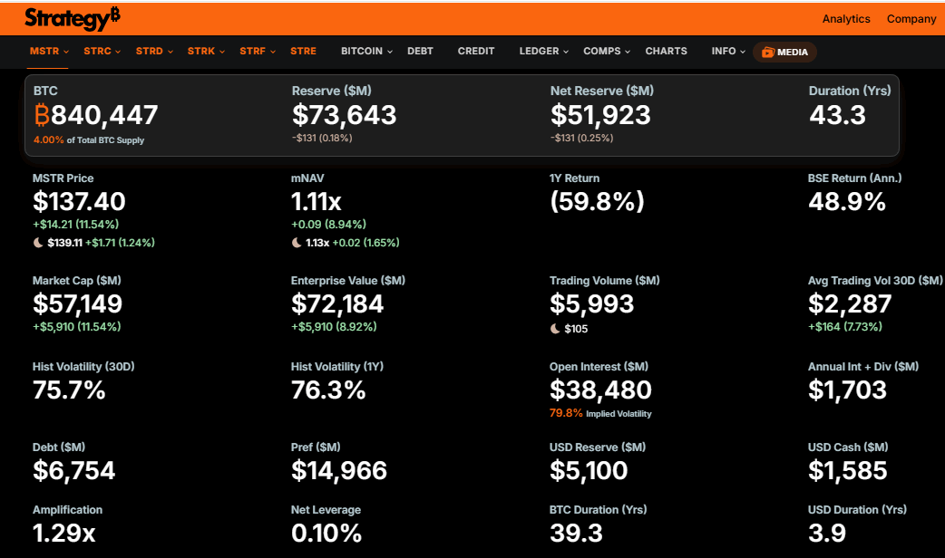945x558 pixels.
Task: Click the Net Leverage value 0.10%
Action: (326, 534)
